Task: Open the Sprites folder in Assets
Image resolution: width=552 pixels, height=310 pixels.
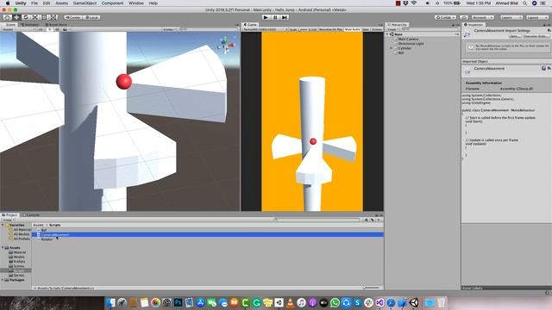Action: click(x=16, y=276)
